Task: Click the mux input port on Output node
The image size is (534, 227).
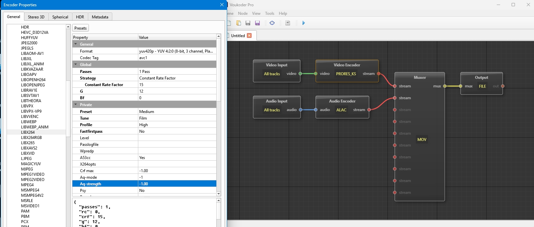Action: (461, 86)
